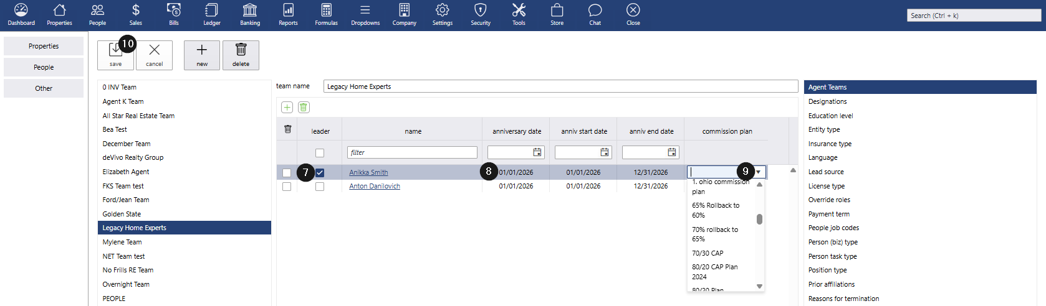The width and height of the screenshot is (1046, 306).
Task: Select Designations in the right-hand list
Action: point(827,101)
